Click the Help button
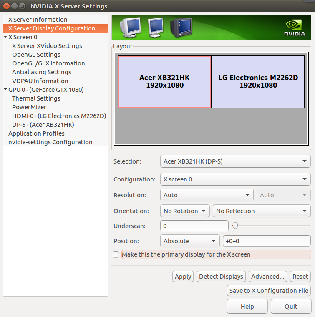The width and height of the screenshot is (315, 317). (x=247, y=307)
